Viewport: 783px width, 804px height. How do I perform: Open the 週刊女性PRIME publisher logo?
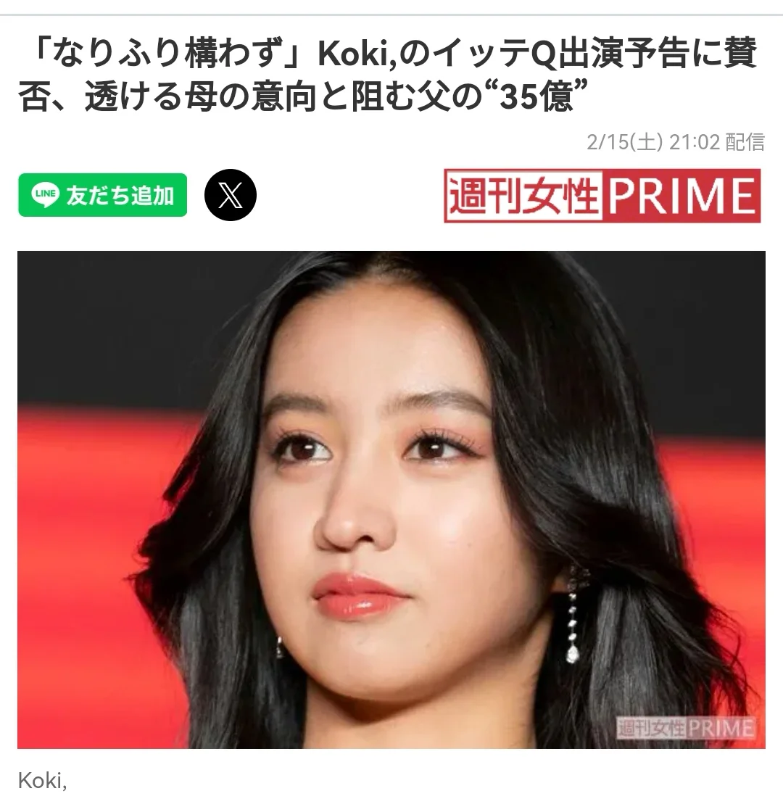pos(602,196)
